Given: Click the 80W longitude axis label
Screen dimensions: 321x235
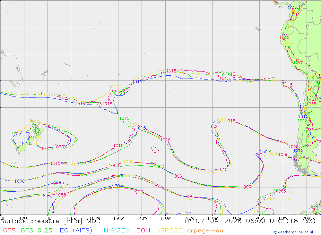Looking at the screenshot, I should pos(283,218).
